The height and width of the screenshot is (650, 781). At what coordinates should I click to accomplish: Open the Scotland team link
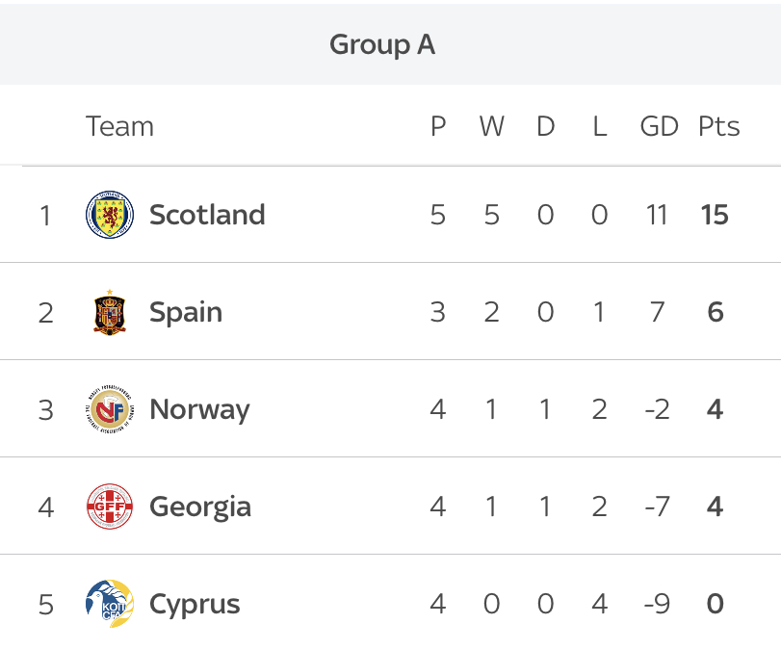[207, 214]
